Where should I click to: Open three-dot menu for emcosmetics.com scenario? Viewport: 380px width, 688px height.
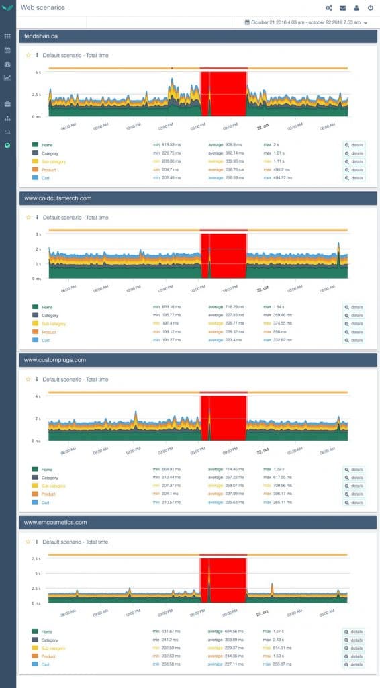(x=37, y=542)
